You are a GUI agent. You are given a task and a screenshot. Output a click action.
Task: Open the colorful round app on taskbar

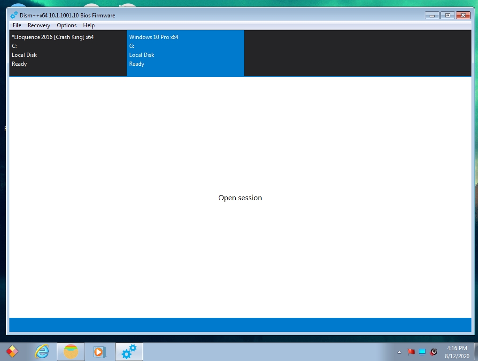pyautogui.click(x=71, y=352)
